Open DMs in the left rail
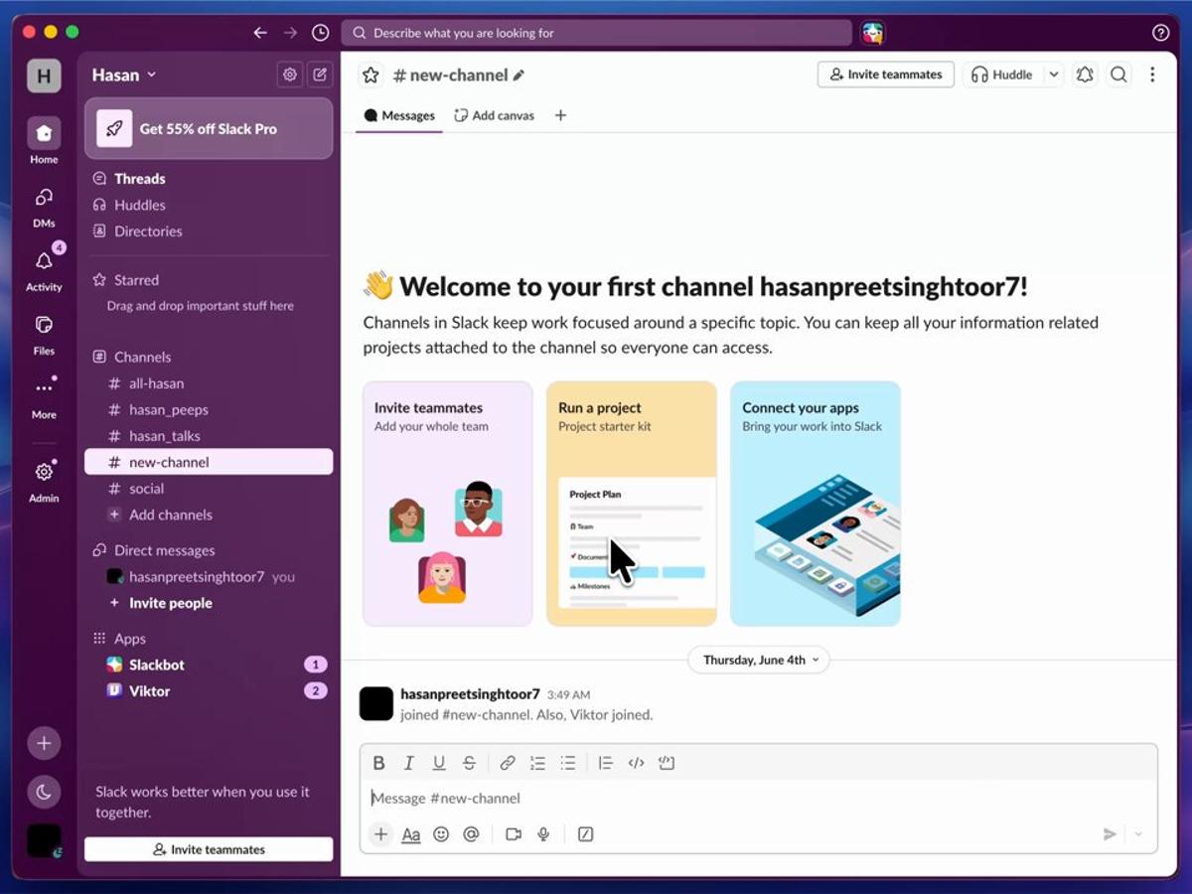Screen dimensions: 1192x894 coord(44,197)
